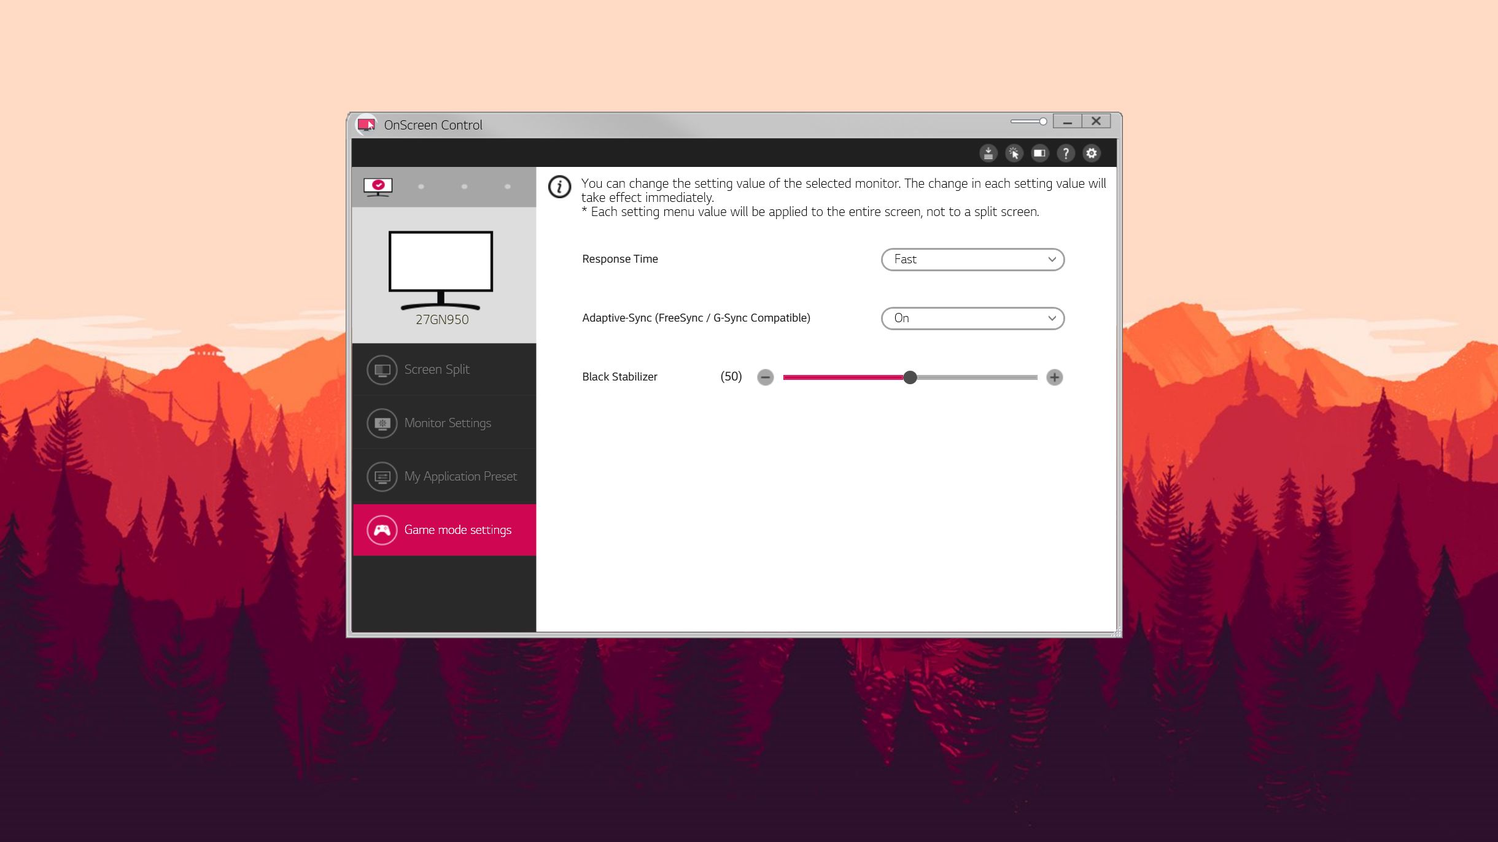
Task: Click the info icon beside description text
Action: click(x=559, y=187)
